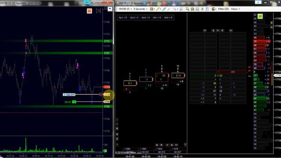
Task: Click the L button in right window title bar
Action: [258, 2]
